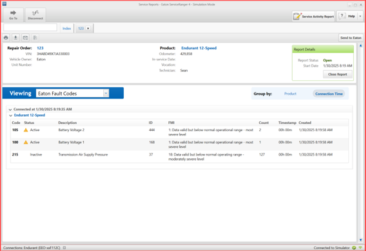The width and height of the screenshot is (366, 251).
Task: Click the Go To arrow button
Action: point(13,15)
